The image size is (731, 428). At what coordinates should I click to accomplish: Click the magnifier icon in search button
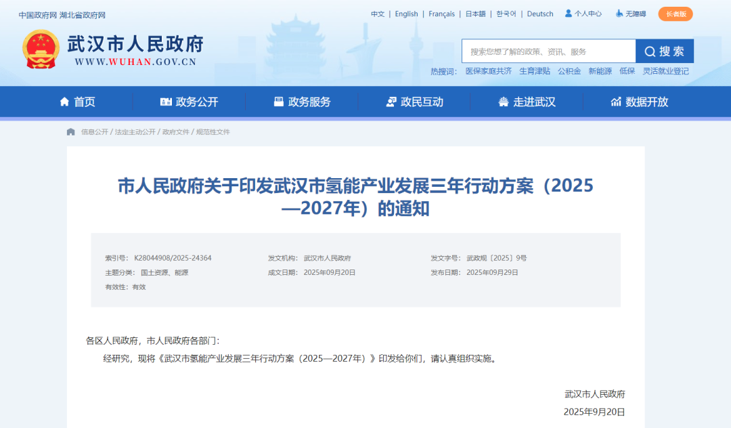coord(649,51)
